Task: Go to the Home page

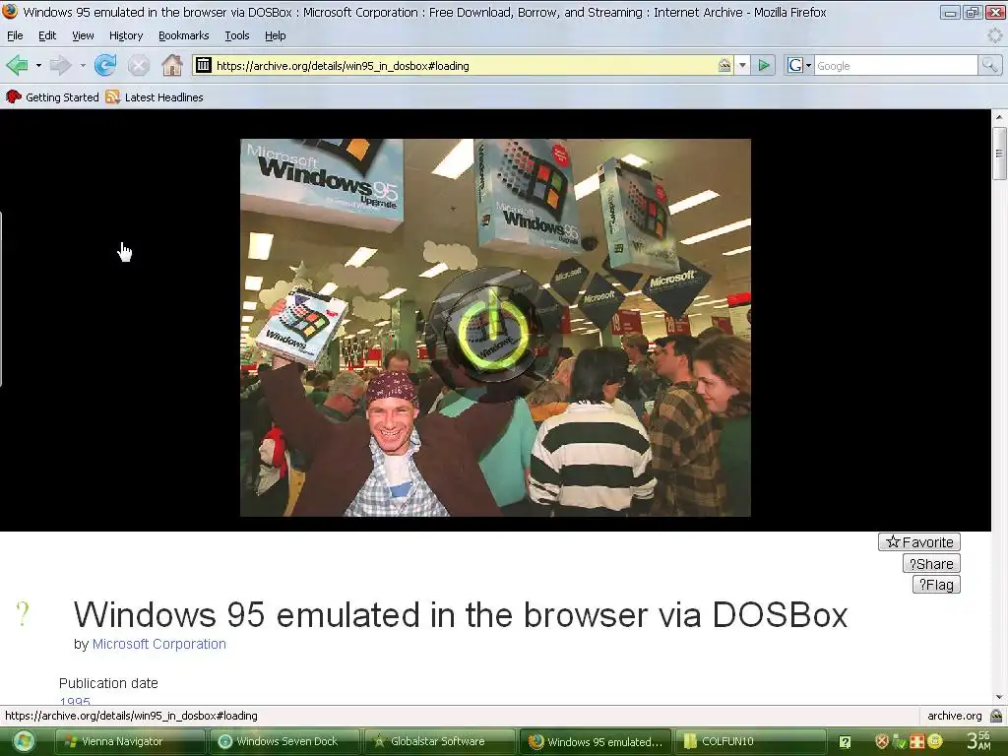Action: click(171, 65)
